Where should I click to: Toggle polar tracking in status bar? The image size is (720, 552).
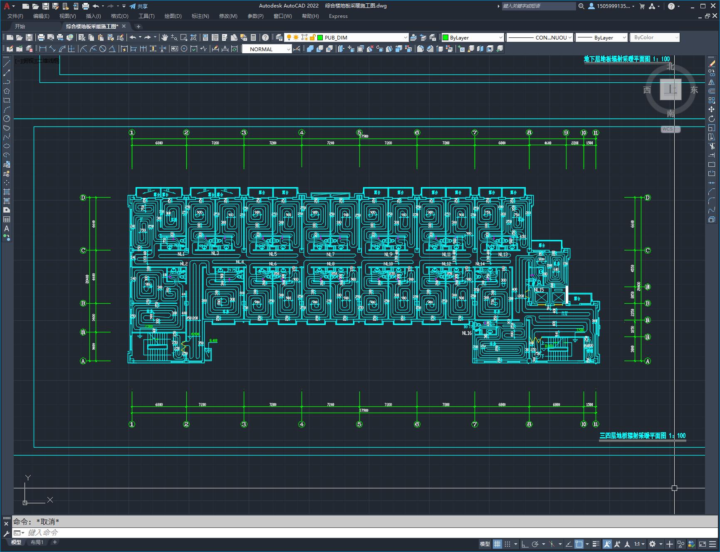tap(535, 544)
